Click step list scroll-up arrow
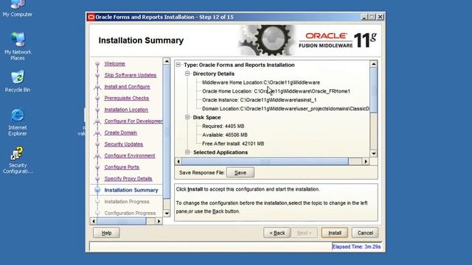 tap(167, 61)
